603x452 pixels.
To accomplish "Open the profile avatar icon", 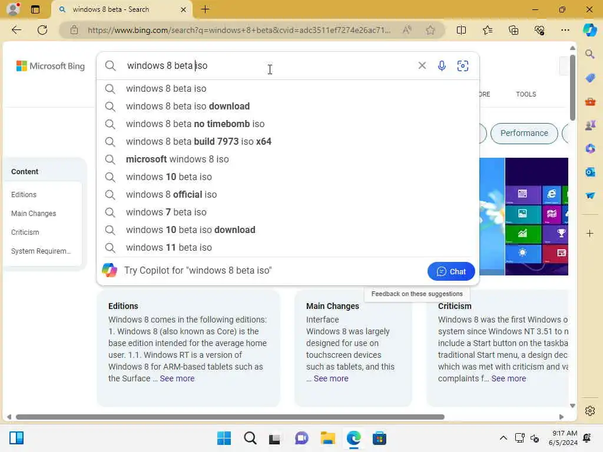I will pyautogui.click(x=14, y=9).
